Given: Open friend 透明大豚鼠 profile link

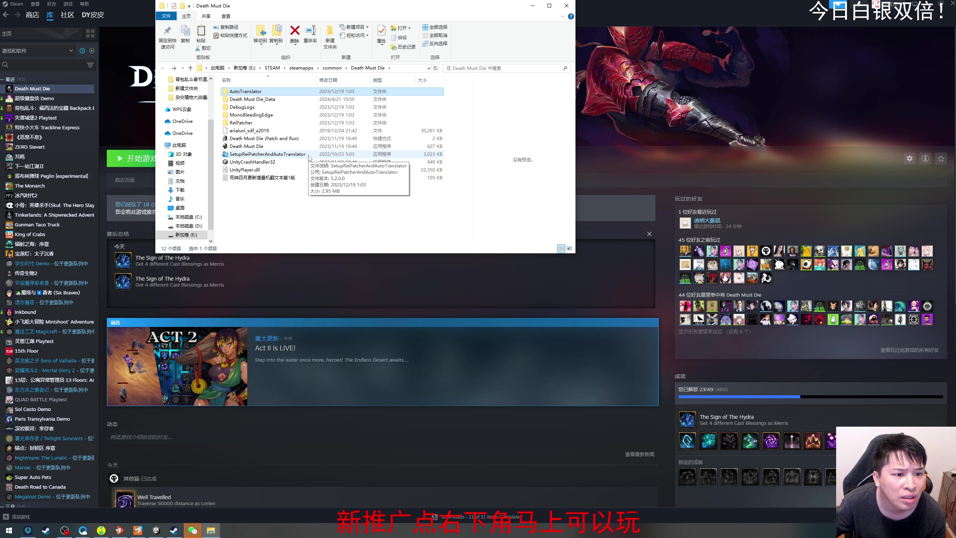Looking at the screenshot, I should (x=707, y=220).
